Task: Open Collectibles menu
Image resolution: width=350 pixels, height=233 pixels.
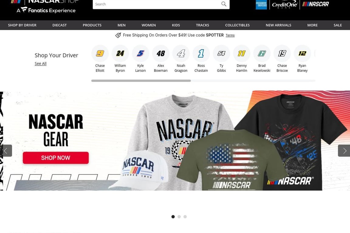Action: (237, 25)
